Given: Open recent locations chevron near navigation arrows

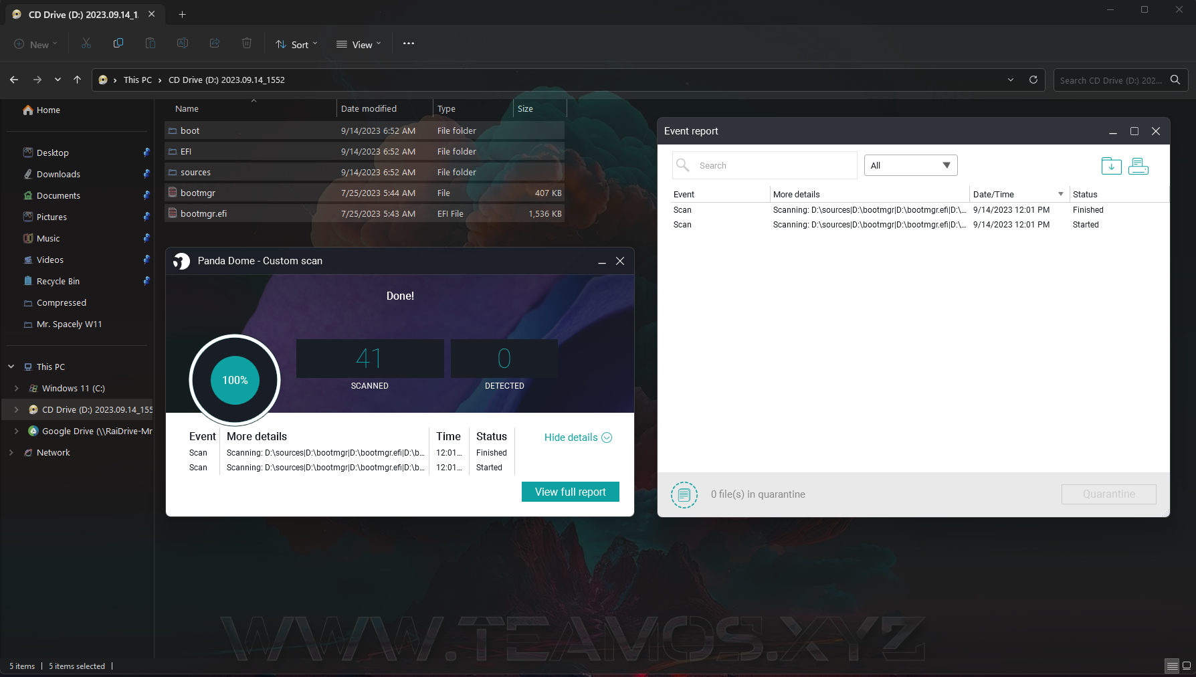Looking at the screenshot, I should pos(58,80).
